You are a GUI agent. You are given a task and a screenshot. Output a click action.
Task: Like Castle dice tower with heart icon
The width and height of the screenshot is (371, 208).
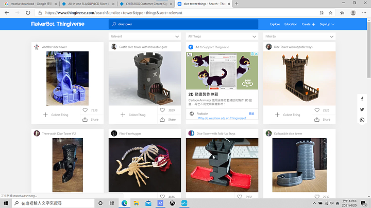[x=162, y=110]
